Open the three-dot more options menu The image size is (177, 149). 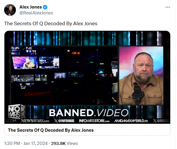tap(168, 7)
